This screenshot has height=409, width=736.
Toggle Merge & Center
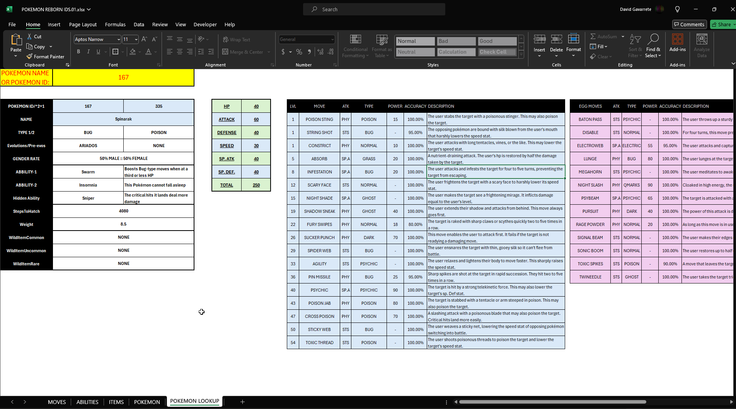243,52
